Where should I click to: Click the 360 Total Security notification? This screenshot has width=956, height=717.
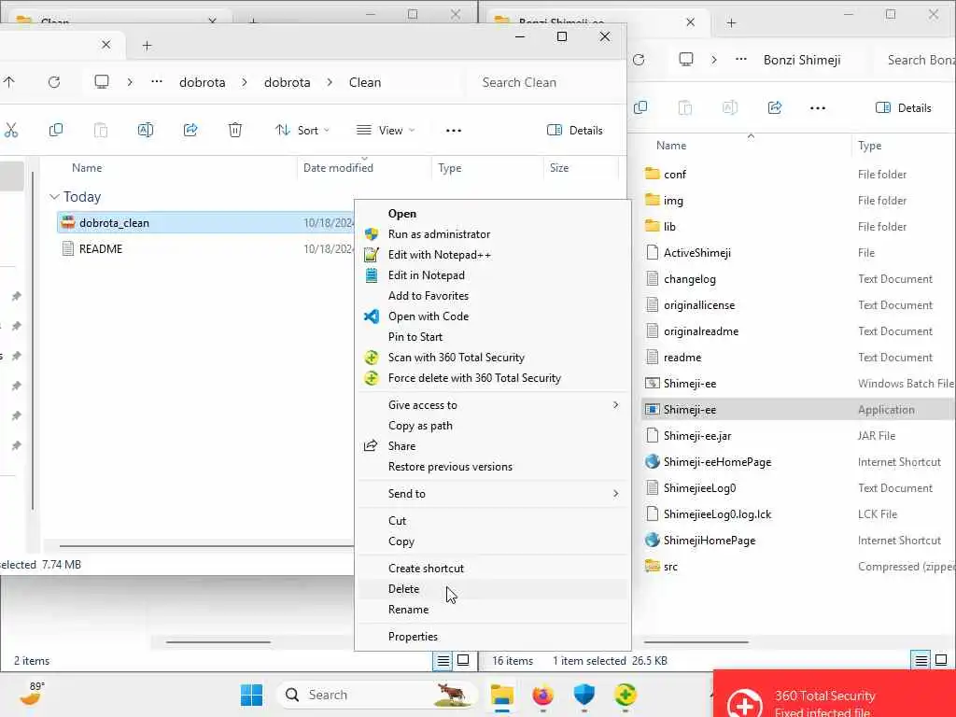834,695
